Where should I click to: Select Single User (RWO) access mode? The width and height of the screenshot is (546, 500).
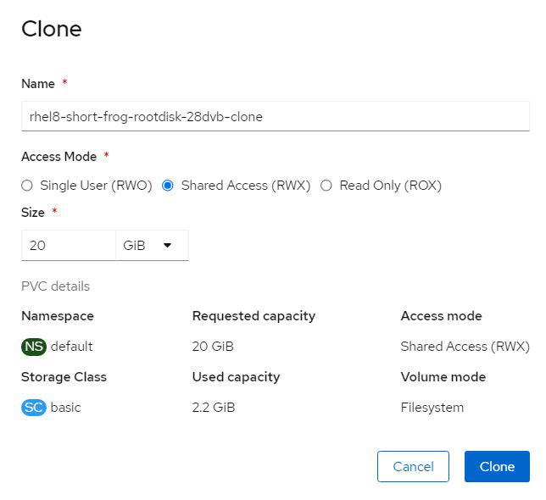tap(27, 186)
